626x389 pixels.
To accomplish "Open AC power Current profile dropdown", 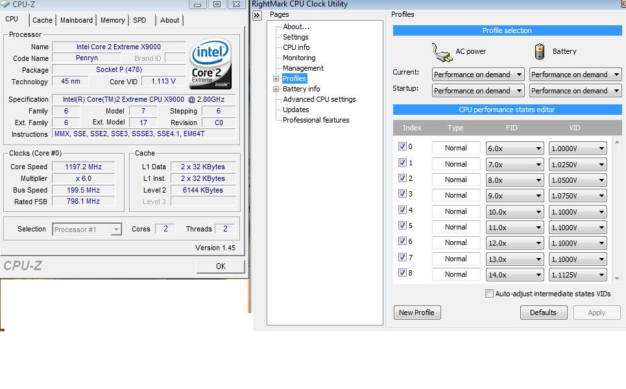I will click(x=478, y=75).
